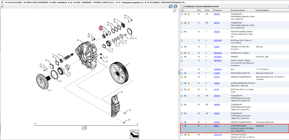This screenshot has height=140, width=289.
Task: Select callout 16 on the cover part
Action: (121, 92)
